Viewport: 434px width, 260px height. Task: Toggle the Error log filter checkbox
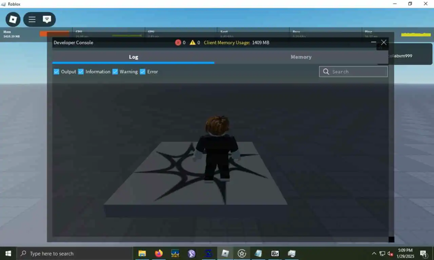tap(142, 71)
